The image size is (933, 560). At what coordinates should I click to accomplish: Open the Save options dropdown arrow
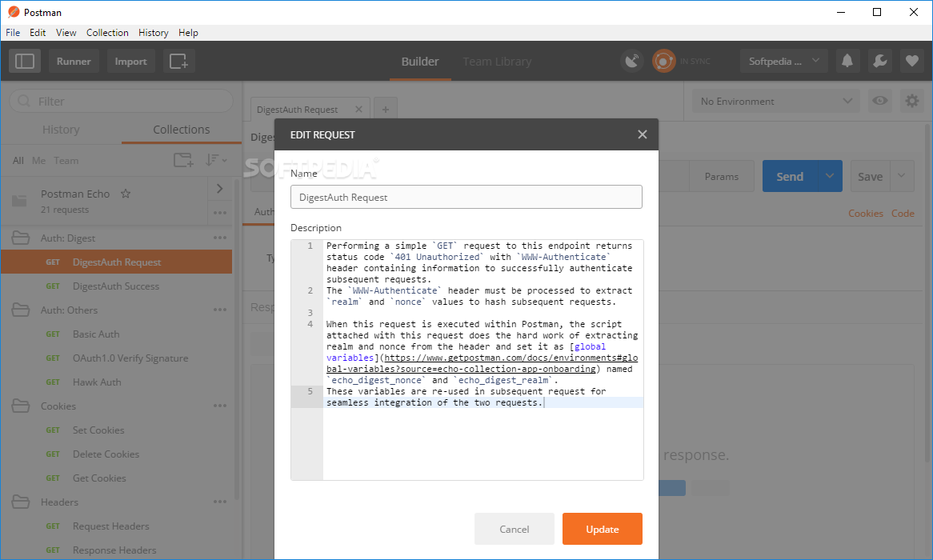[x=902, y=176]
